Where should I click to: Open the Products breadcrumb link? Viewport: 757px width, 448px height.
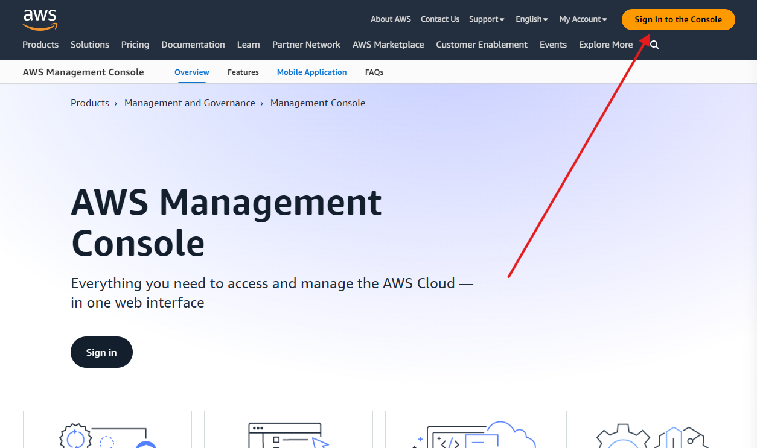click(89, 103)
